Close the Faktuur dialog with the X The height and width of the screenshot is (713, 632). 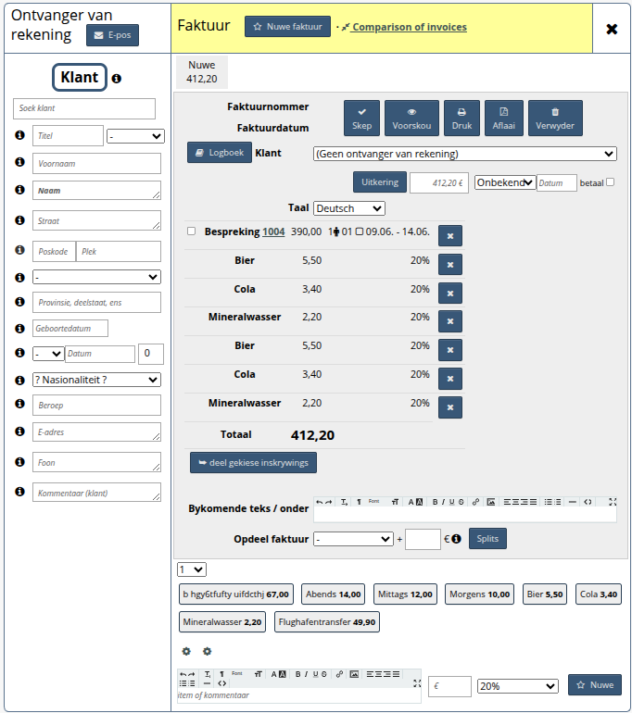click(612, 29)
